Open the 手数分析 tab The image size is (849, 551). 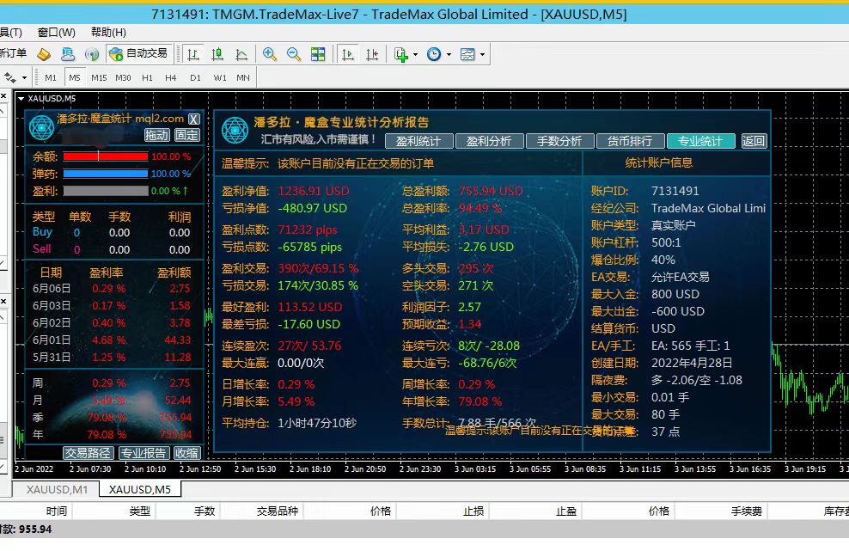click(560, 142)
